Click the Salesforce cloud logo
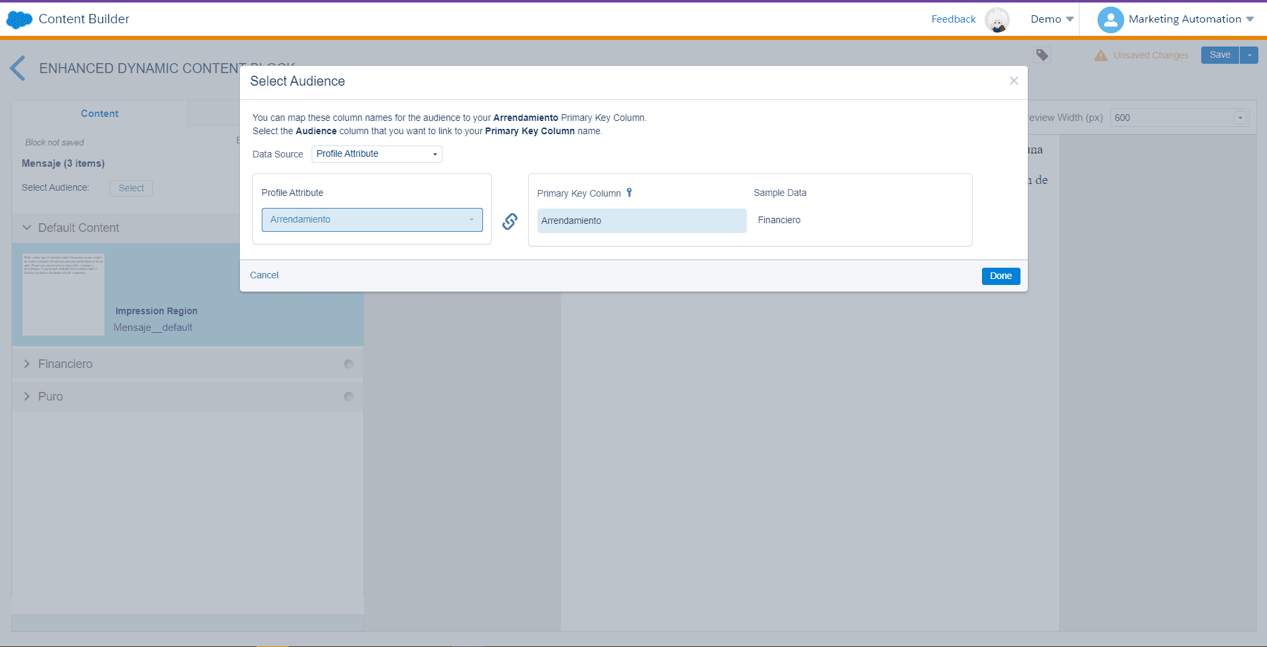The height and width of the screenshot is (647, 1267). point(19,20)
